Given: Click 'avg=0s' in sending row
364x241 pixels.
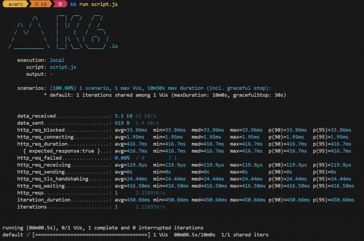Looking at the screenshot, I should tap(123, 172).
